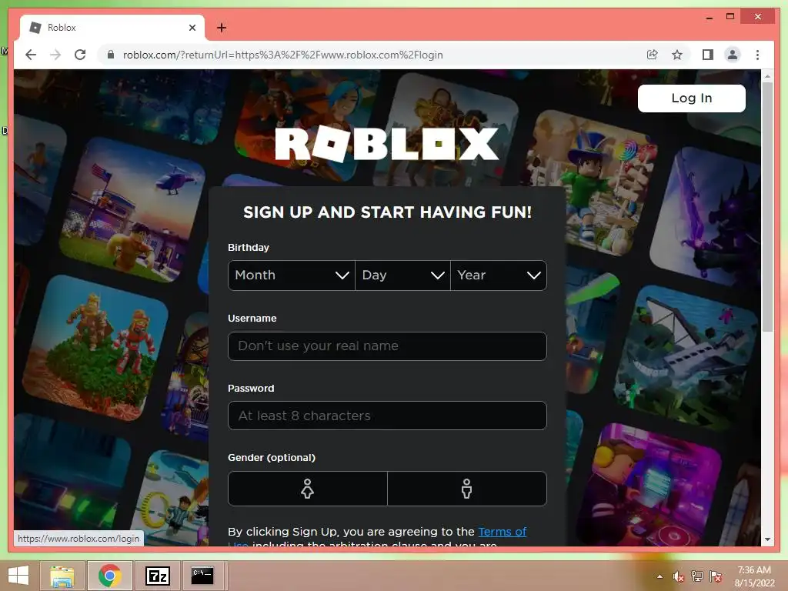
Task: Click the page vertical scrollbar thumb
Action: pyautogui.click(x=767, y=207)
